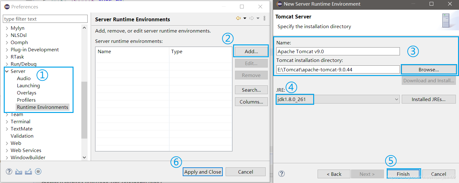Click Apply and Close button

tap(203, 172)
